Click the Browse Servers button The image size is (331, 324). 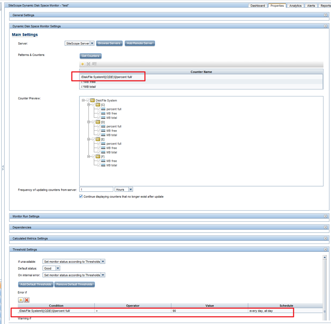(x=109, y=43)
